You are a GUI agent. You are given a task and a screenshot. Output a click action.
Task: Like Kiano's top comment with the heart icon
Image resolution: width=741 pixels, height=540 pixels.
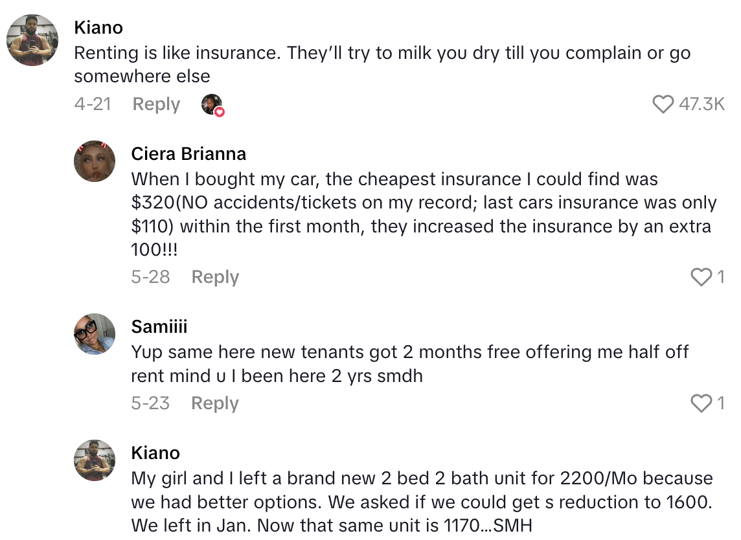[x=663, y=104]
